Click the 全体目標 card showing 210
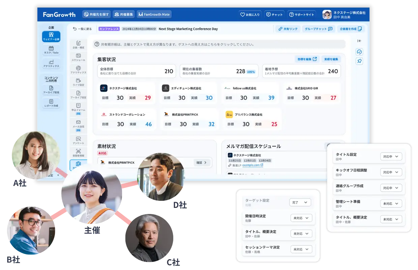Viewport: 418px width, 270px height. [x=137, y=71]
